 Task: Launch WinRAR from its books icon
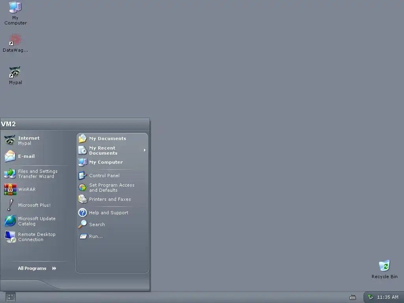point(10,189)
